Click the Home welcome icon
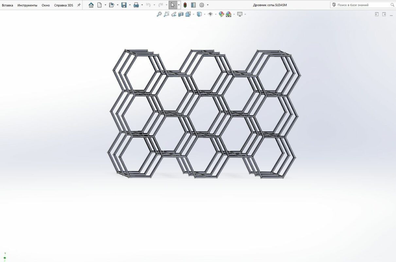The image size is (396, 262). click(x=91, y=5)
